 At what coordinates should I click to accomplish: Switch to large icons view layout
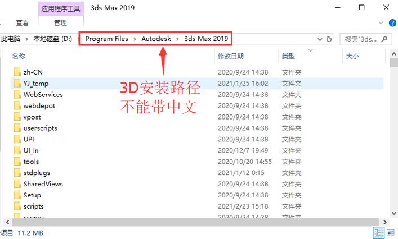[x=391, y=232]
